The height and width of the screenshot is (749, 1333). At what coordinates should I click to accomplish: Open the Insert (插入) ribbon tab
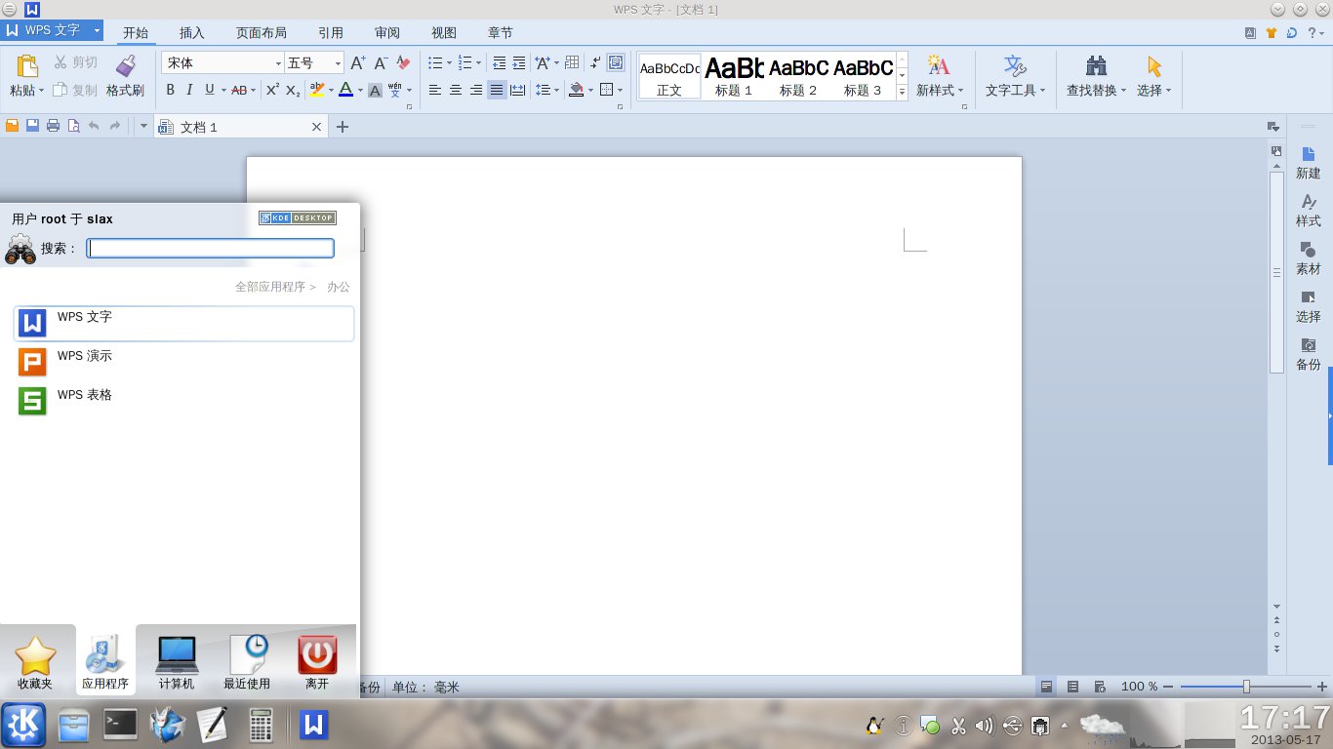point(192,32)
